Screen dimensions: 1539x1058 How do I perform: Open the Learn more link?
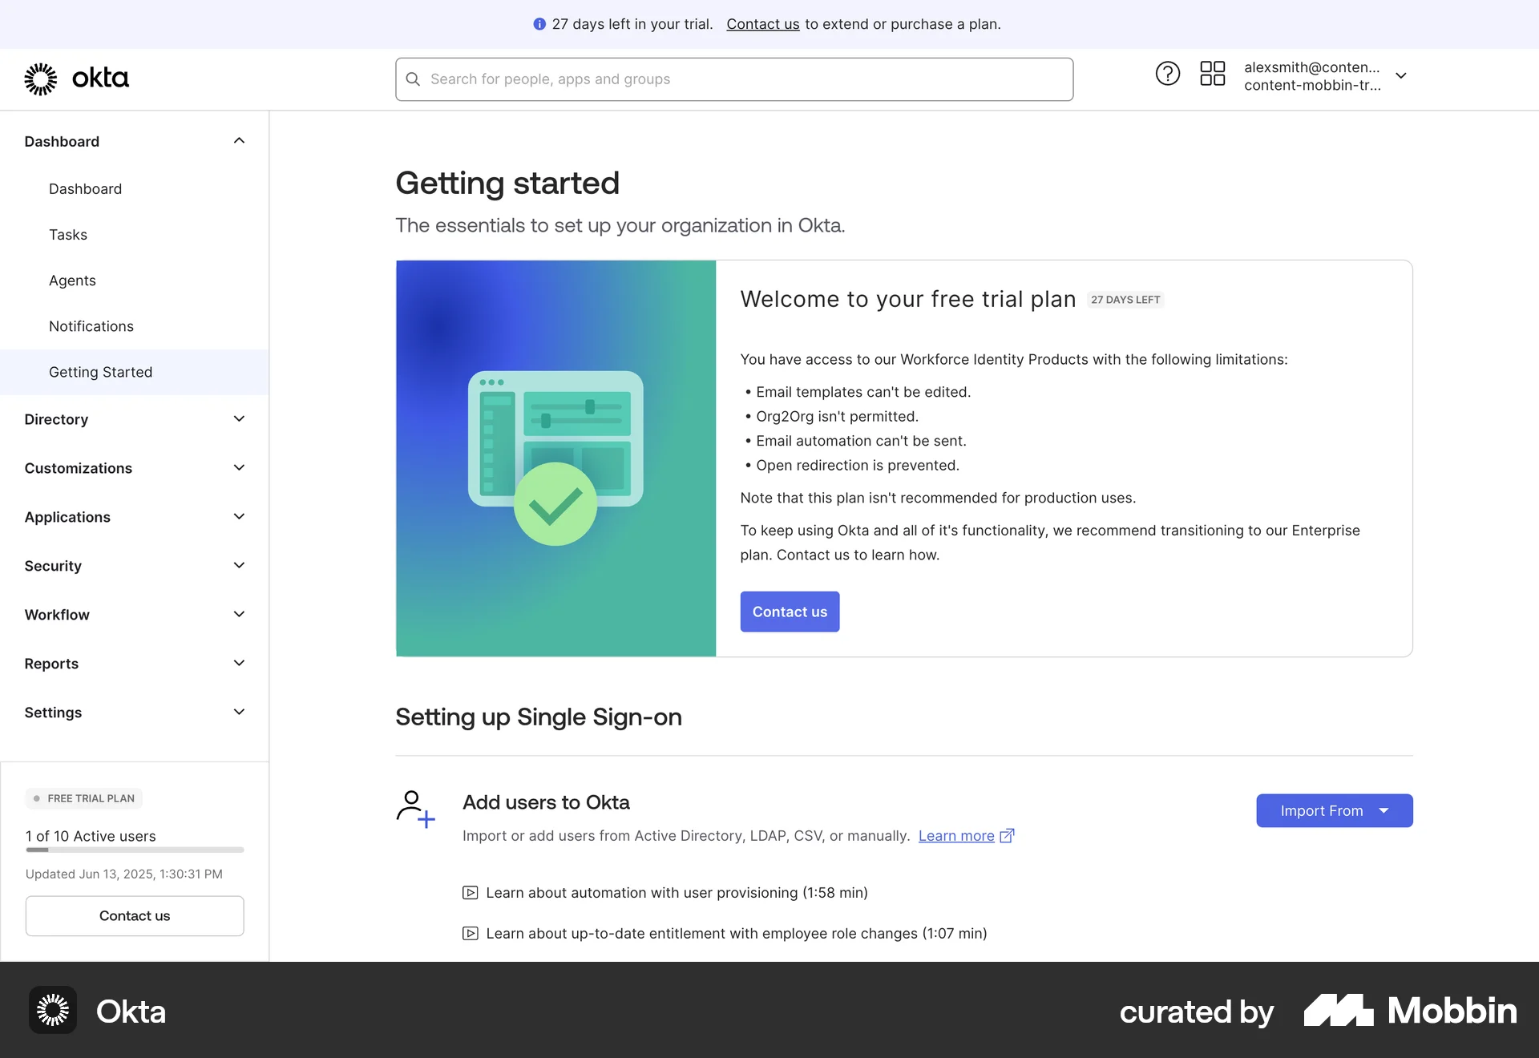[957, 835]
